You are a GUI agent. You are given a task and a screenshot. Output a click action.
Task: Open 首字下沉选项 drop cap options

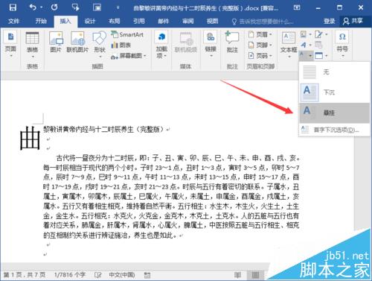point(334,130)
